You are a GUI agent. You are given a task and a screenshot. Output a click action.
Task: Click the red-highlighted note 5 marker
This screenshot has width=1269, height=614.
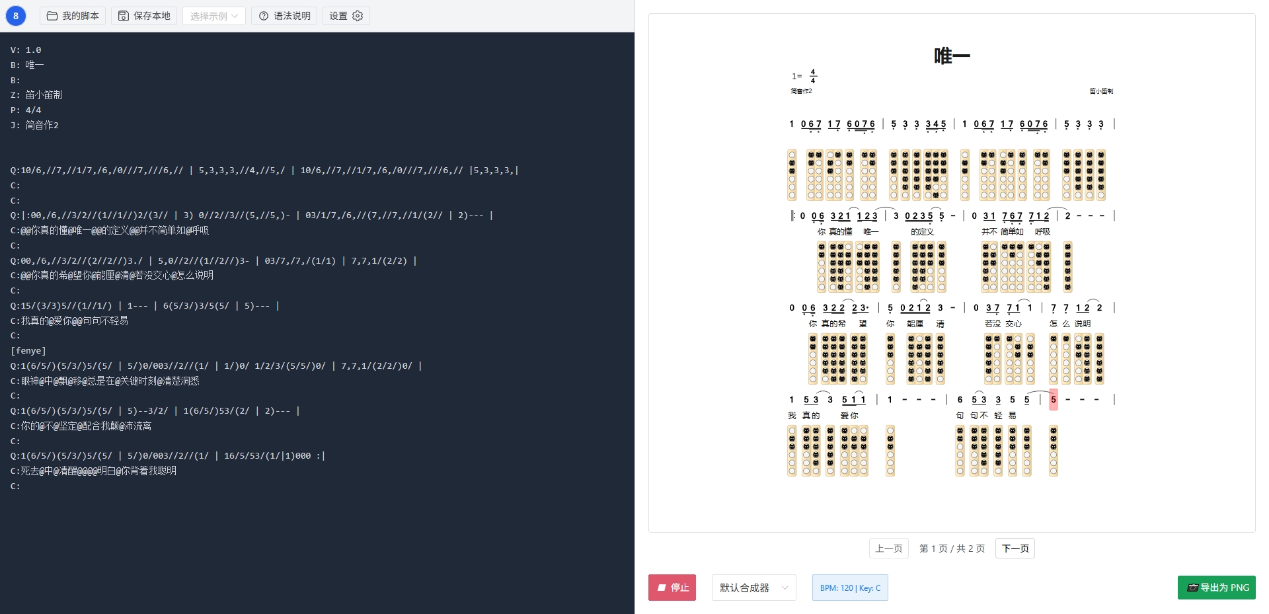[x=1053, y=399]
